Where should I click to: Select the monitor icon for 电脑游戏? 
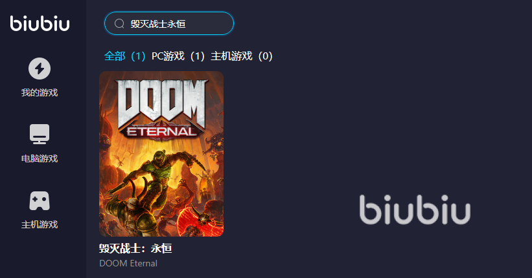point(40,134)
